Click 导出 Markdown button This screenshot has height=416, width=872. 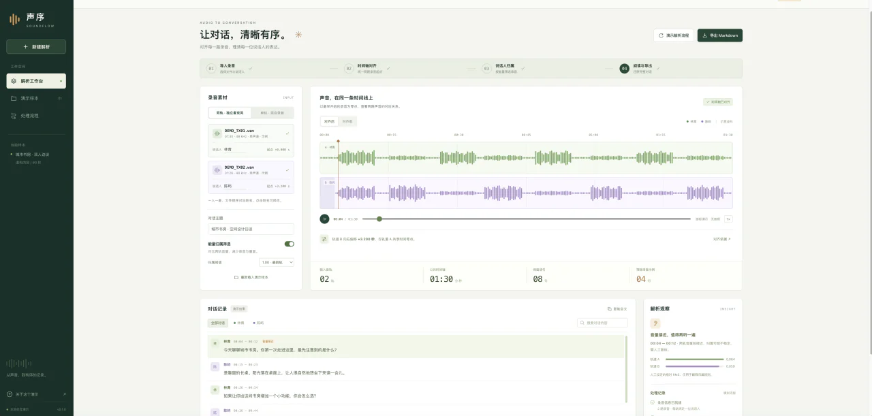point(719,35)
